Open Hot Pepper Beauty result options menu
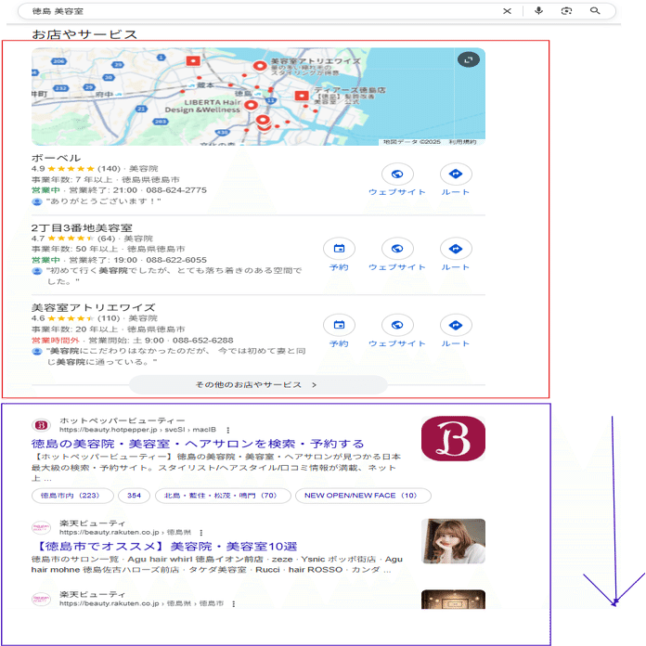The height and width of the screenshot is (646, 646). pos(228,430)
